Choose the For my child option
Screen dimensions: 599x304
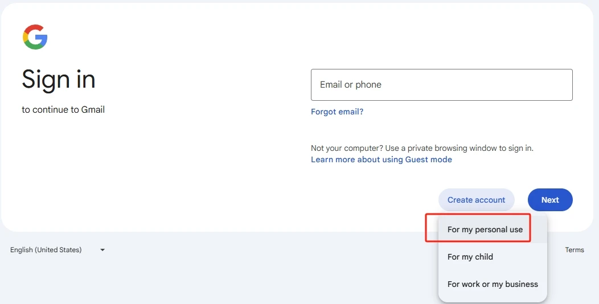pos(470,257)
